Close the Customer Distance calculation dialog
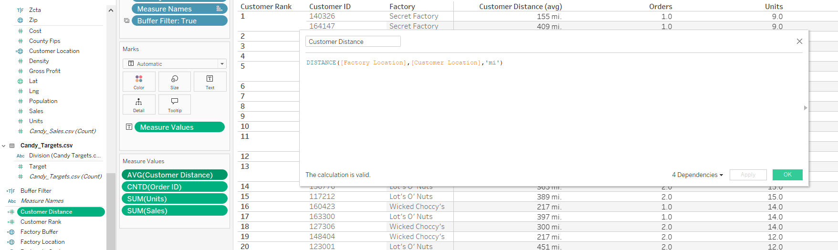This screenshot has width=838, height=250. coord(799,42)
